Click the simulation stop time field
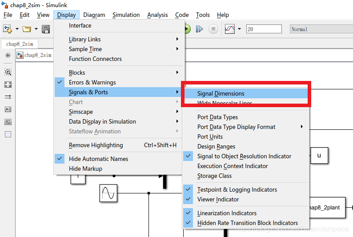This screenshot has height=237, width=353. pyautogui.click(x=264, y=29)
